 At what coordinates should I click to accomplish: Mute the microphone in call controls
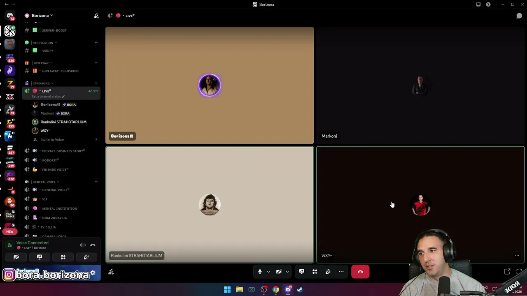(x=260, y=272)
